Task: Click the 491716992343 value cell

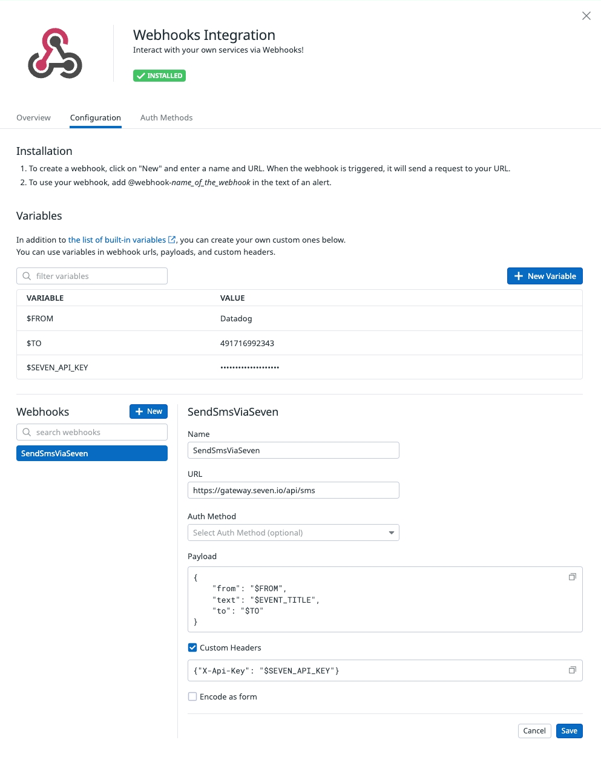Action: click(x=247, y=343)
